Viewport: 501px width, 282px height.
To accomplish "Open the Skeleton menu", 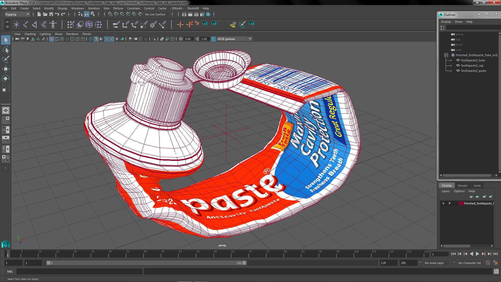I will tap(94, 8).
